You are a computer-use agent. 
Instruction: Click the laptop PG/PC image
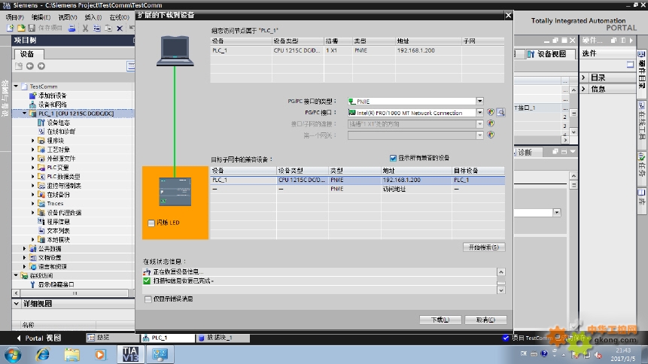pyautogui.click(x=175, y=51)
